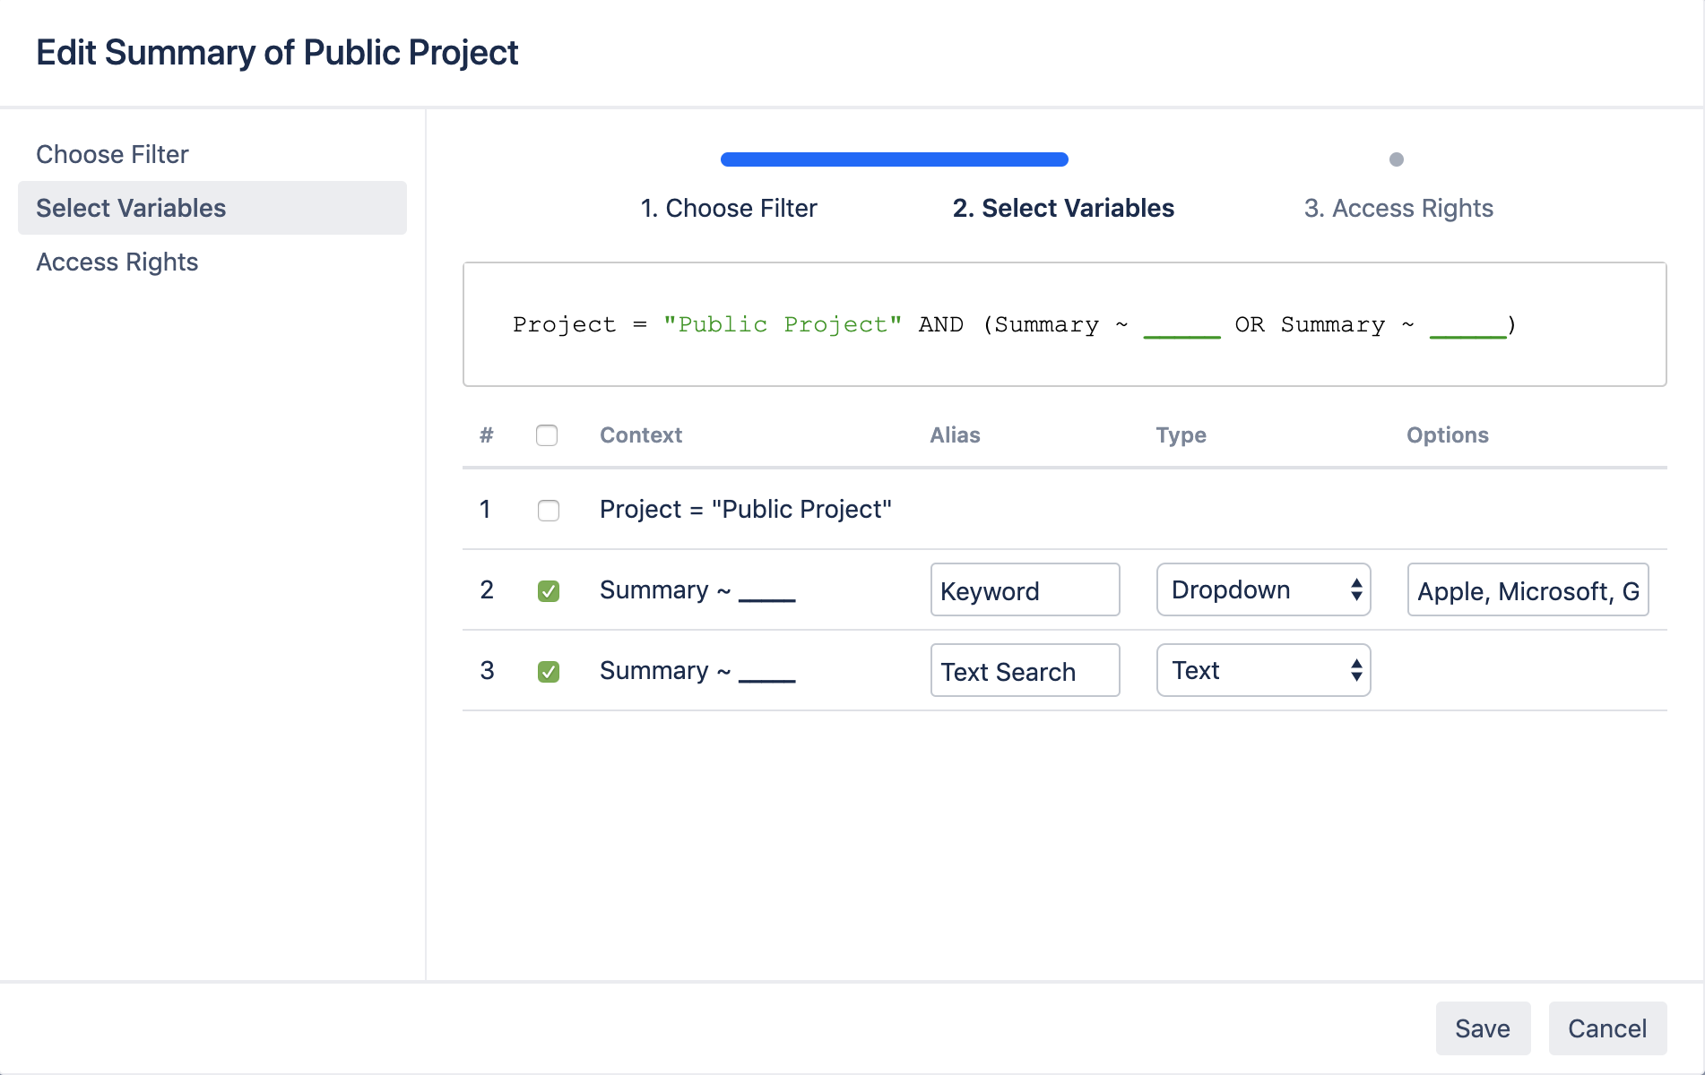Image resolution: width=1705 pixels, height=1075 pixels.
Task: Select the Select Variables sidebar item
Action: (x=131, y=208)
